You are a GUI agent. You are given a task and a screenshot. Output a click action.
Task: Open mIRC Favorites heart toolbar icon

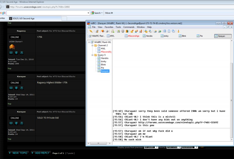coord(103,31)
